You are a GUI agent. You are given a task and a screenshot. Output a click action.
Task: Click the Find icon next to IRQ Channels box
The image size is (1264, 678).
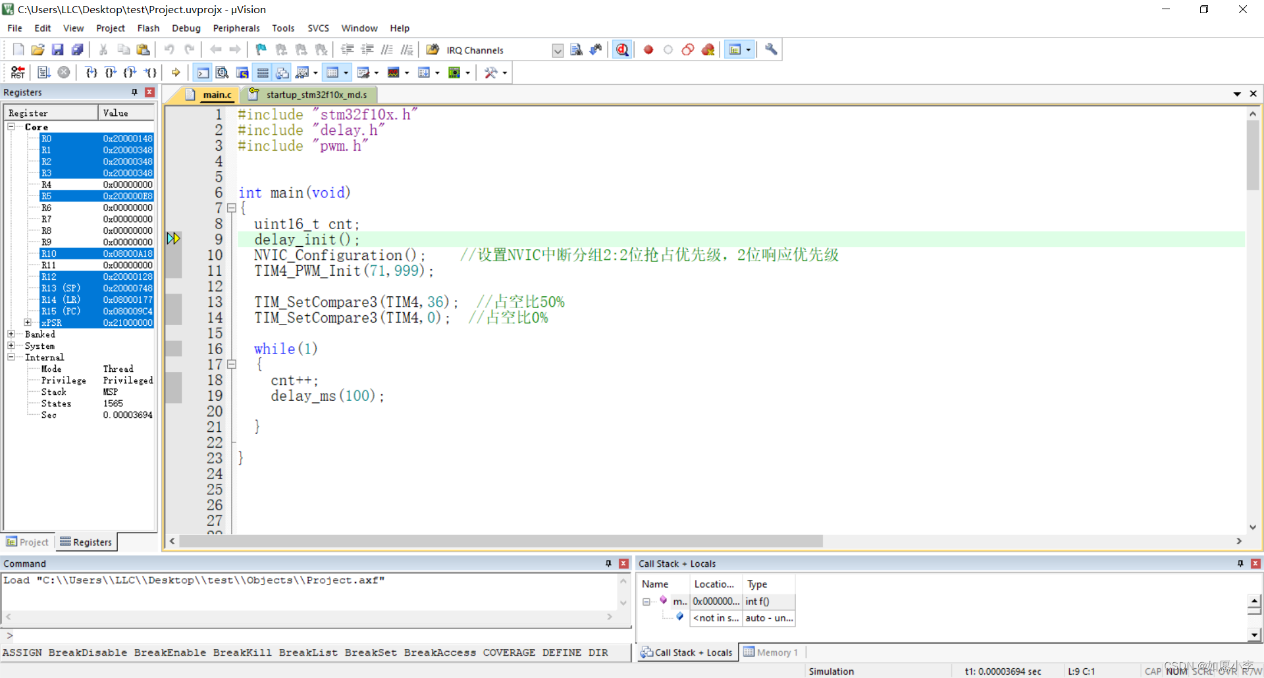tap(576, 50)
